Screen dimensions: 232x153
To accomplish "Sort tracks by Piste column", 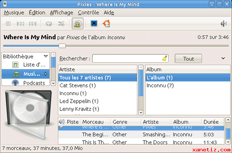I will [x=73, y=122].
